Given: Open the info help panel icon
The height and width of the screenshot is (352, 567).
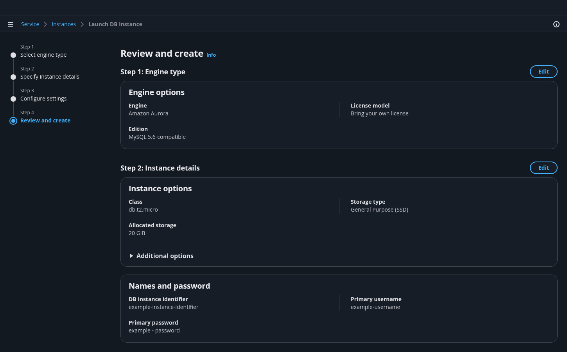Looking at the screenshot, I should pos(556,24).
